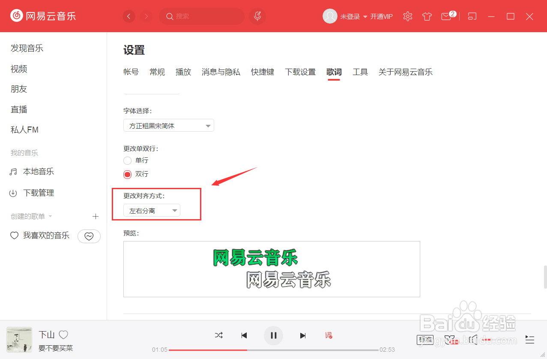547x359 pixels.
Task: Select 单行 radio button
Action: click(127, 160)
